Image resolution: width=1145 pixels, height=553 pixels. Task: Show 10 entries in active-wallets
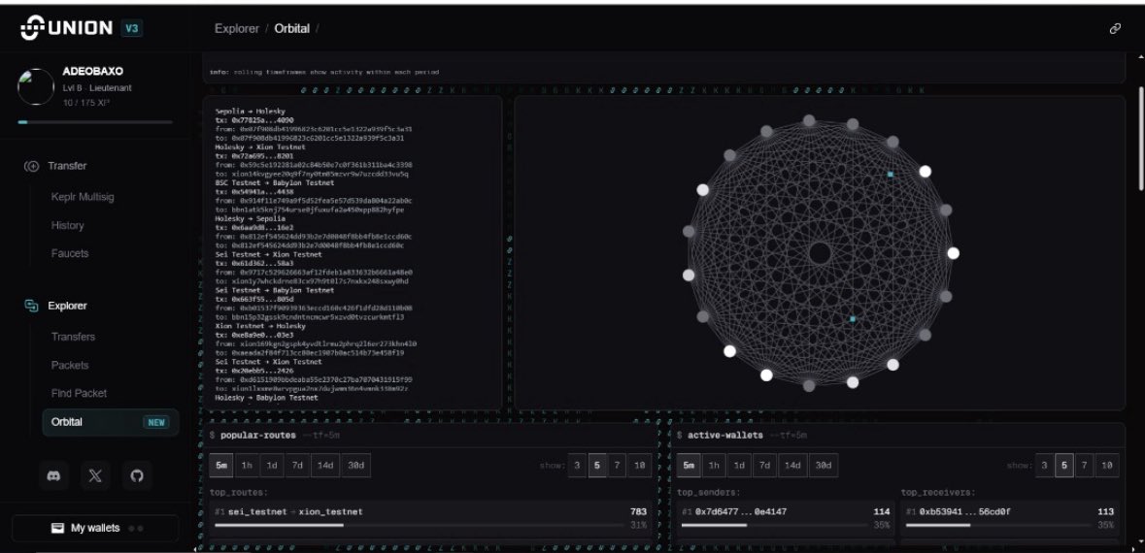tap(1106, 466)
